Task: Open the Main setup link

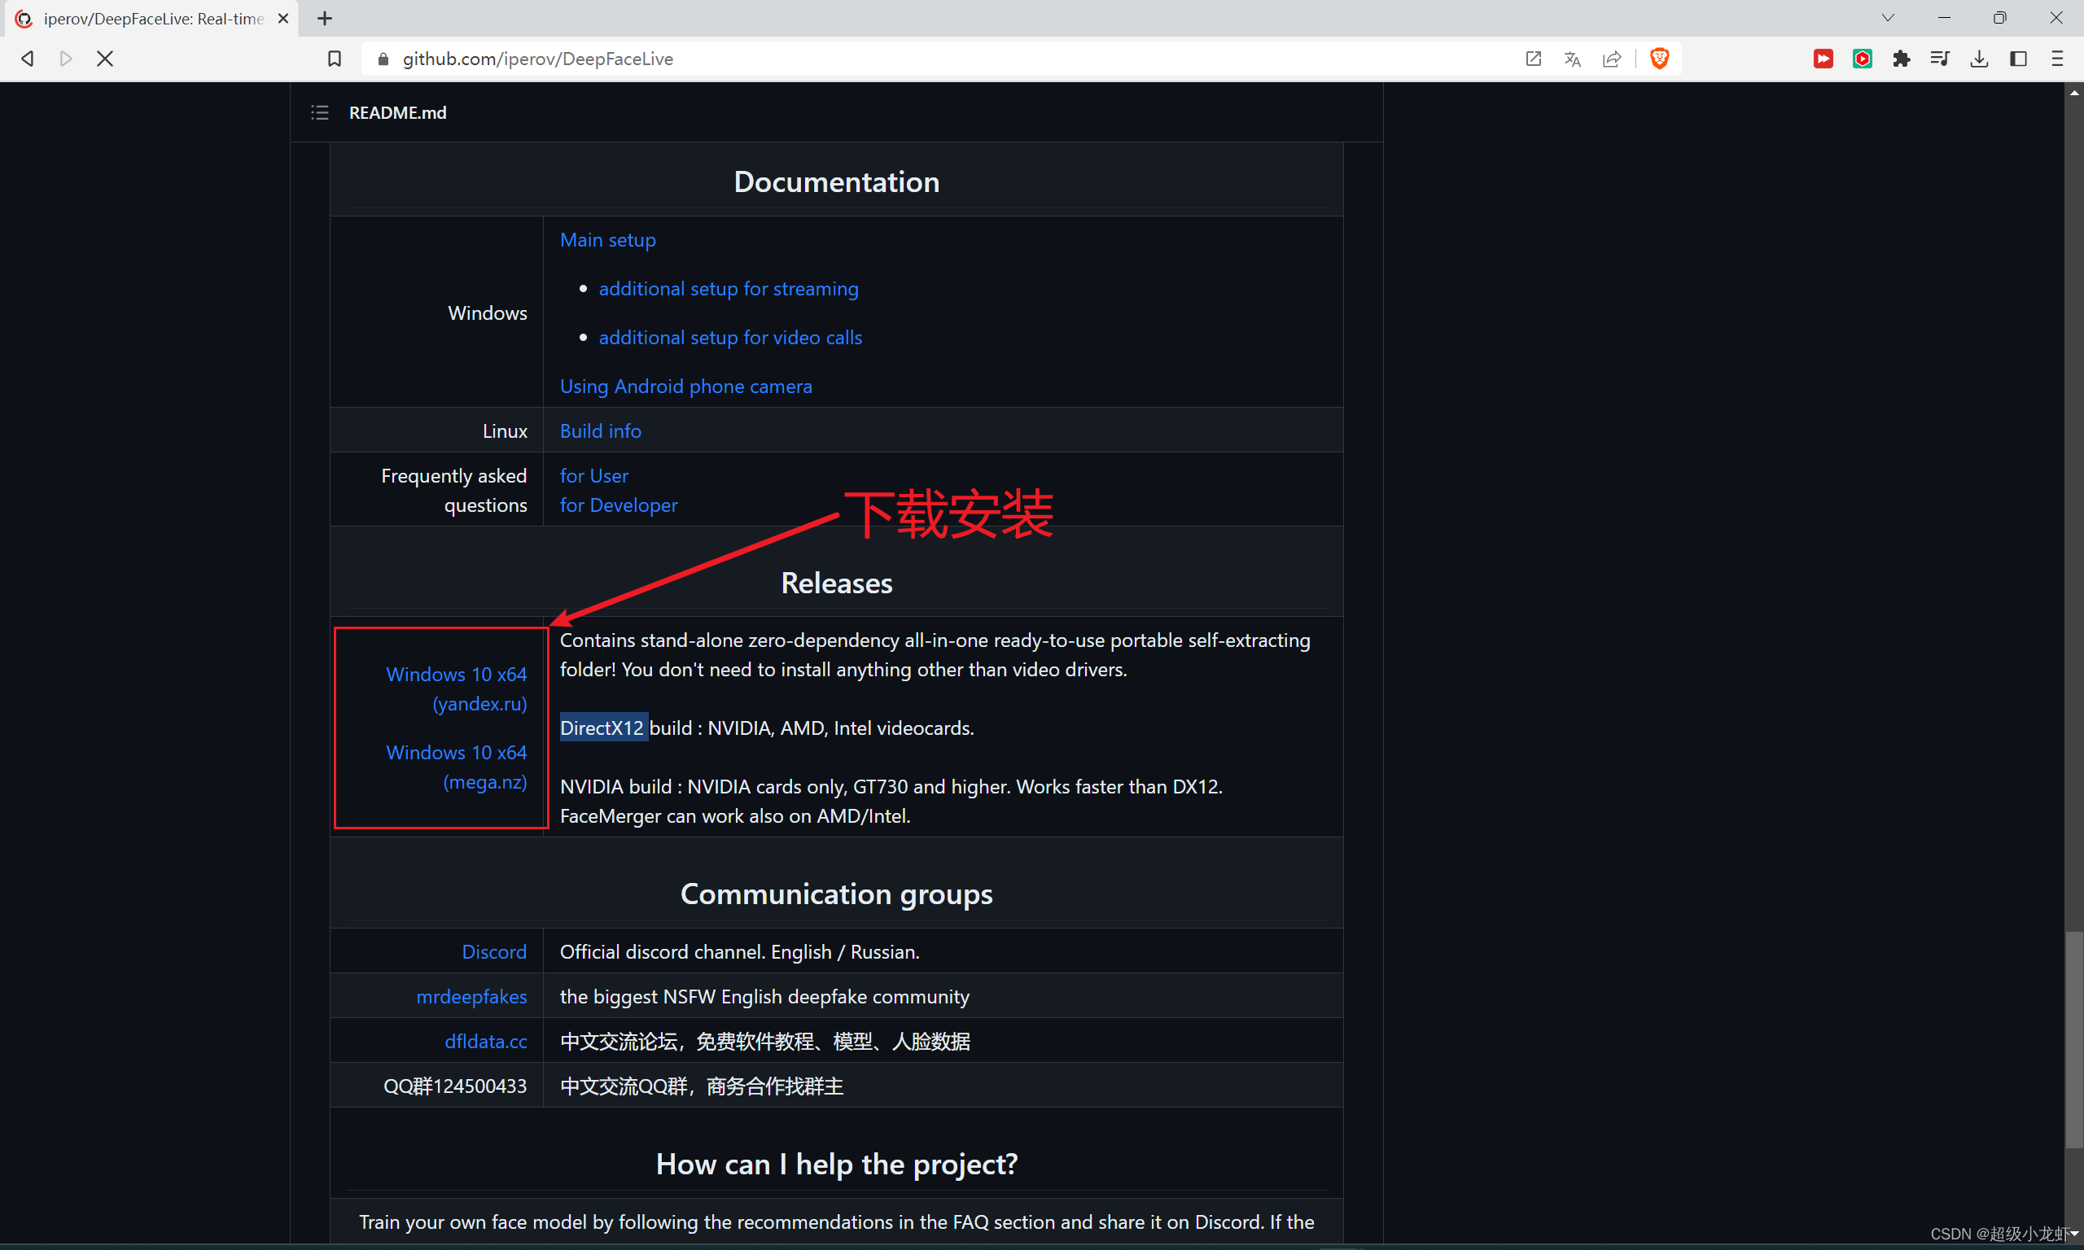Action: coord(607,240)
